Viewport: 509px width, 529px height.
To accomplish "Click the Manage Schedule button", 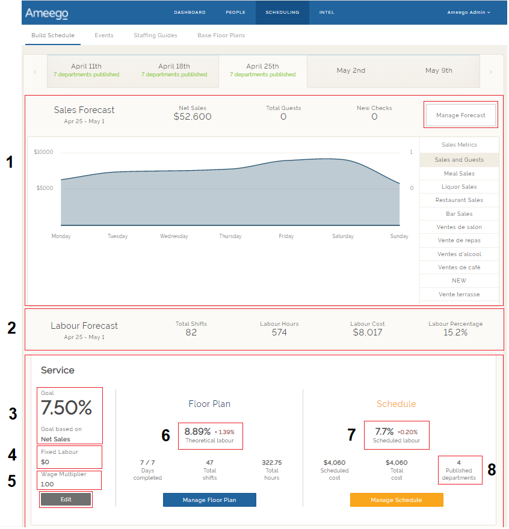I will [x=396, y=500].
